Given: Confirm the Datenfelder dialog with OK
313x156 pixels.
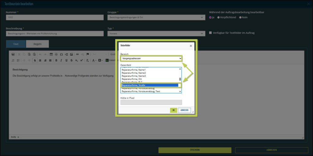Looking at the screenshot, I should (173, 110).
